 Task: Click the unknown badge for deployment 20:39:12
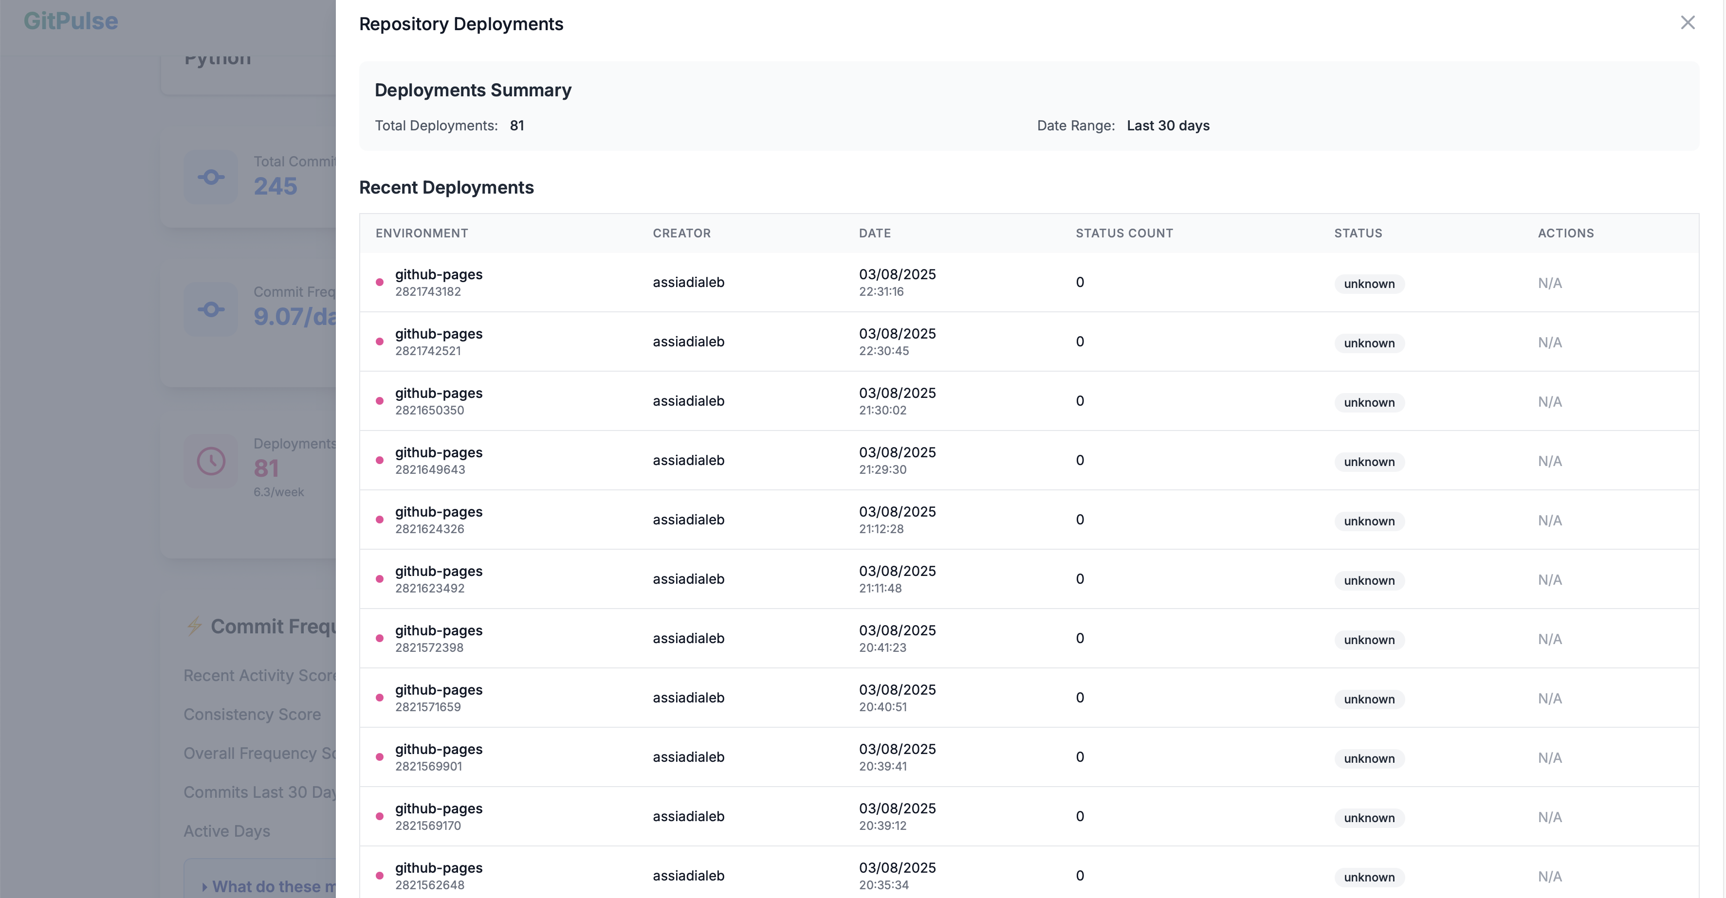(x=1369, y=818)
